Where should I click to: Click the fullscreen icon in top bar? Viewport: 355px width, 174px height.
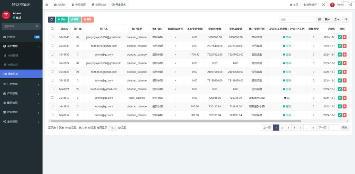[323, 5]
